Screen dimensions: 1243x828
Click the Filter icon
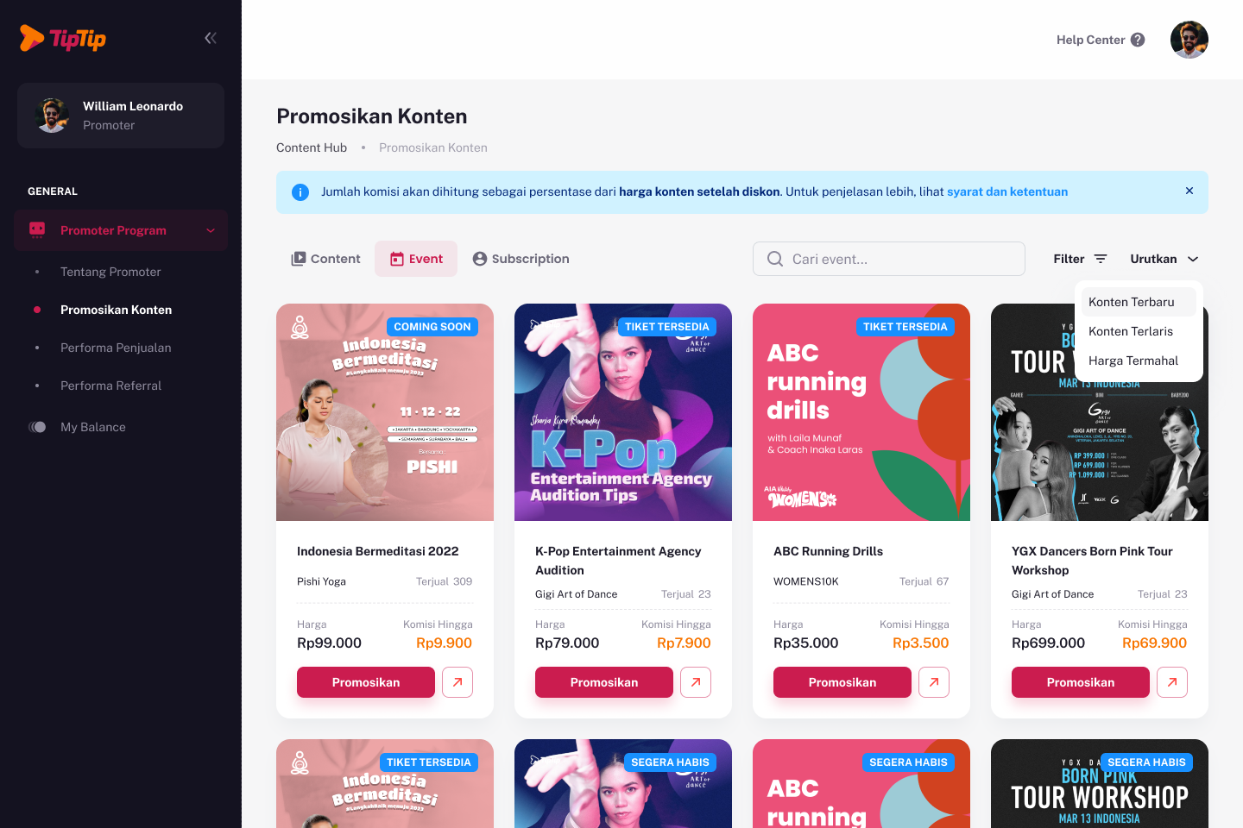[1101, 259]
